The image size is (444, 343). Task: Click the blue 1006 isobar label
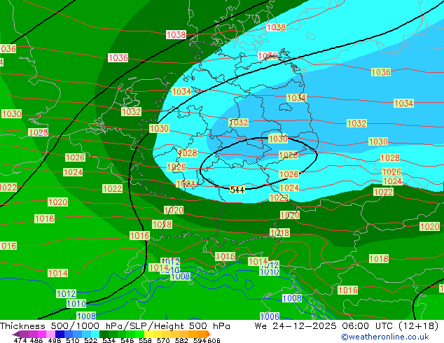pyautogui.click(x=270, y=316)
